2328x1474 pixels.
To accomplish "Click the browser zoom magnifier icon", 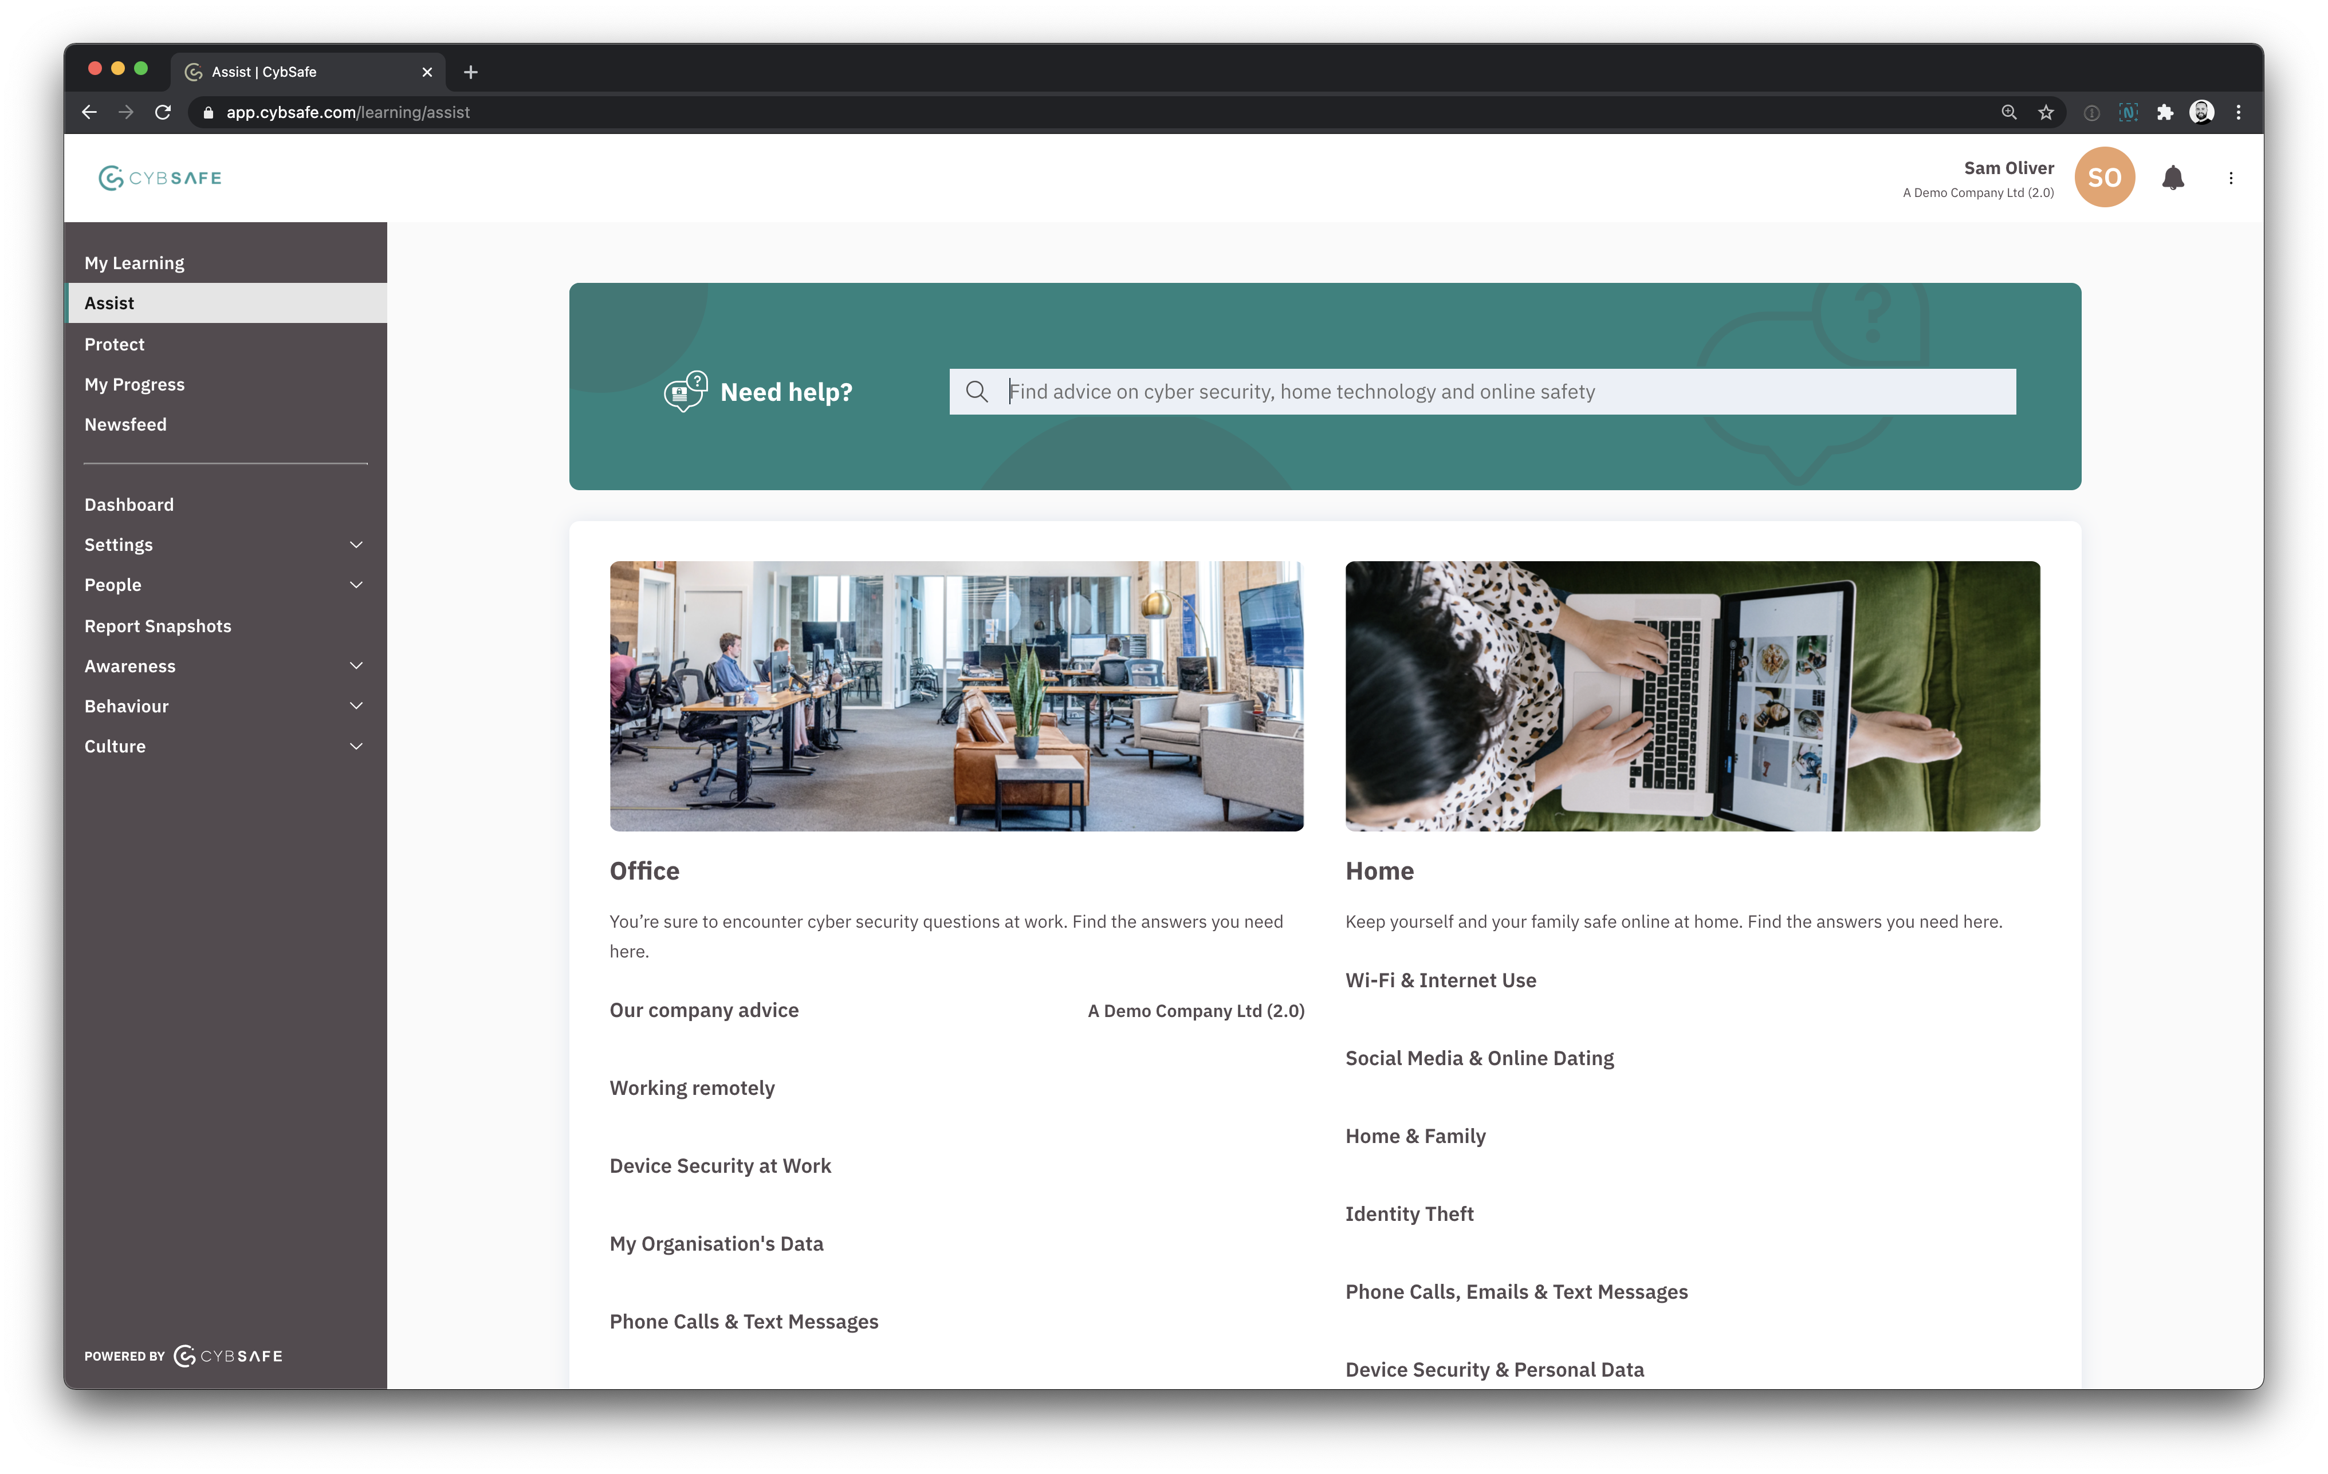I will click(x=2009, y=112).
